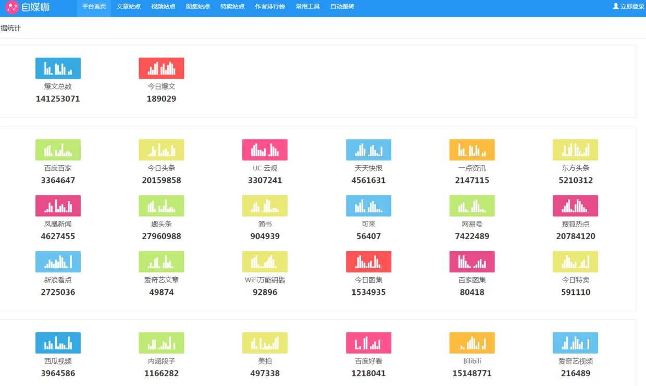Open 特卖站点 navigation item
Screen dimensions: 646x386
pos(232,7)
